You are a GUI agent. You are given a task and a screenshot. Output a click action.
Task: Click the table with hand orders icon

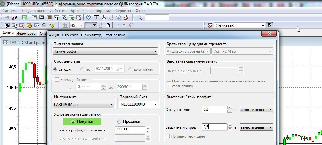point(14,25)
